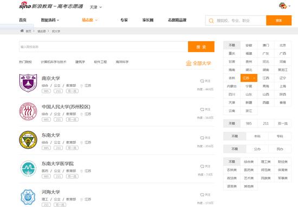Click the orange search button in header

279,21
